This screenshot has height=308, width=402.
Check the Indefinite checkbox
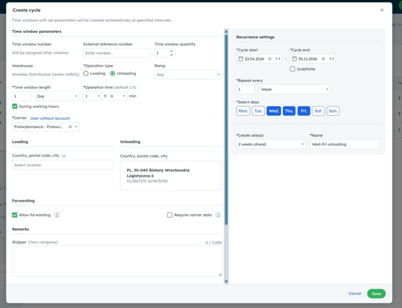pyautogui.click(x=292, y=69)
